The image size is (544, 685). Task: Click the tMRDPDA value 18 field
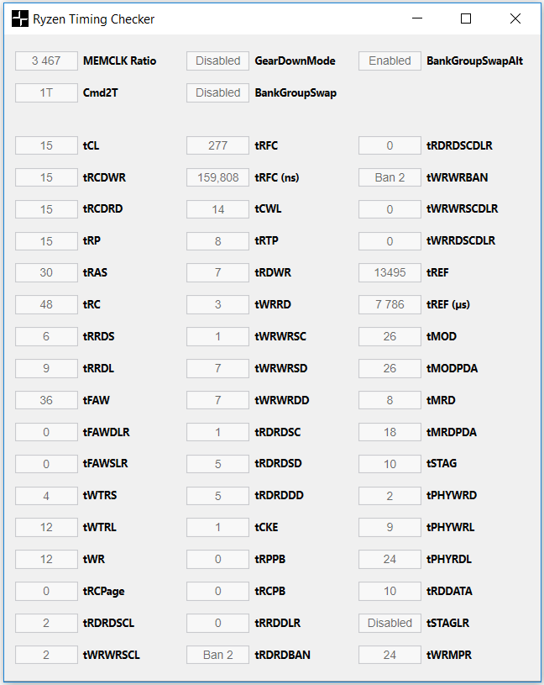pyautogui.click(x=390, y=432)
